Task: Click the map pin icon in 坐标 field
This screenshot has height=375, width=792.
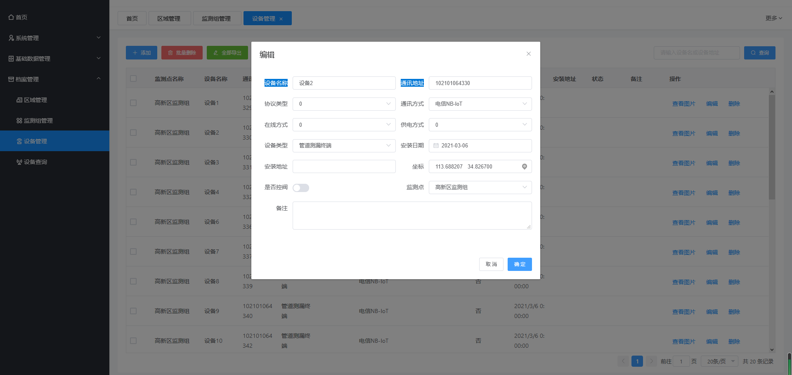Action: tap(524, 166)
